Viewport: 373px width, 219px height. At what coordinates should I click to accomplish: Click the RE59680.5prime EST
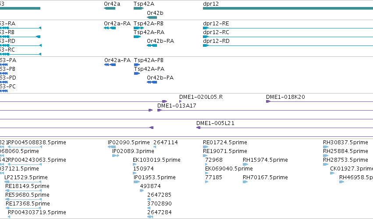(24, 199)
